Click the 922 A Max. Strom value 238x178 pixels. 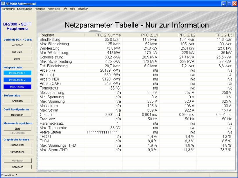tap(189, 110)
